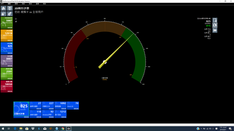Select the simple vectors tile showing 27
The image size is (234, 131).
[x=35, y=105]
